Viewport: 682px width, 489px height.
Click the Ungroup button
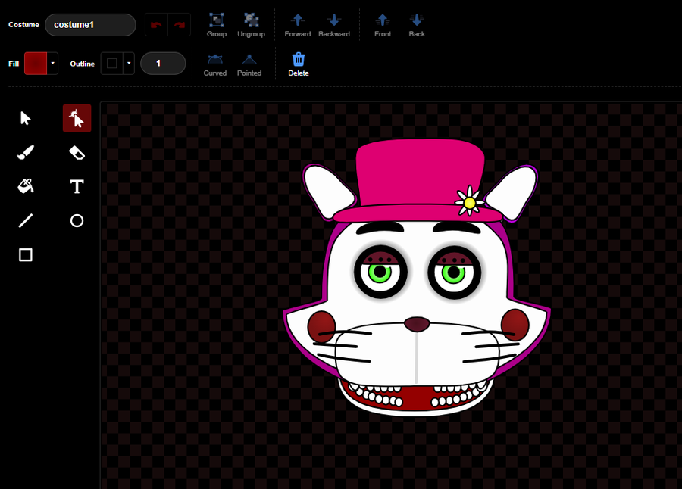point(251,25)
